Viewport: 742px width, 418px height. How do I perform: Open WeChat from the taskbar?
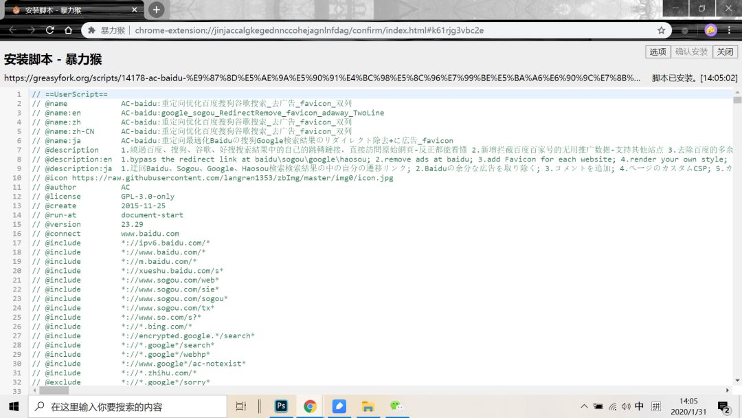396,406
